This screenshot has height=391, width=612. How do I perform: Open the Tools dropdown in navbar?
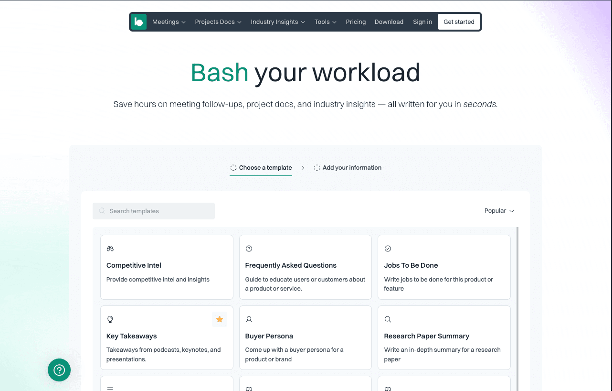(x=325, y=22)
